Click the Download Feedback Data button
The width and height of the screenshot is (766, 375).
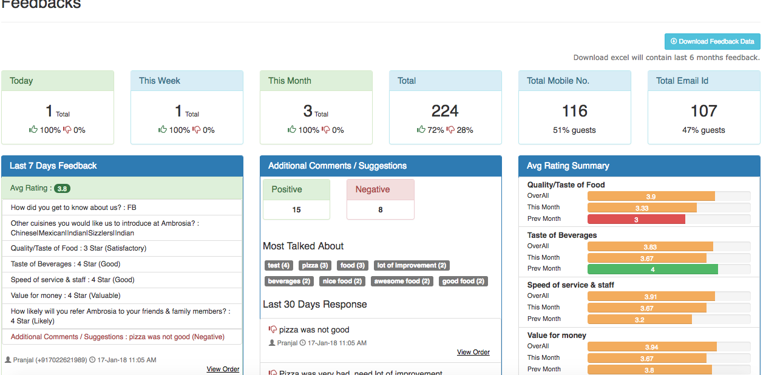(712, 41)
